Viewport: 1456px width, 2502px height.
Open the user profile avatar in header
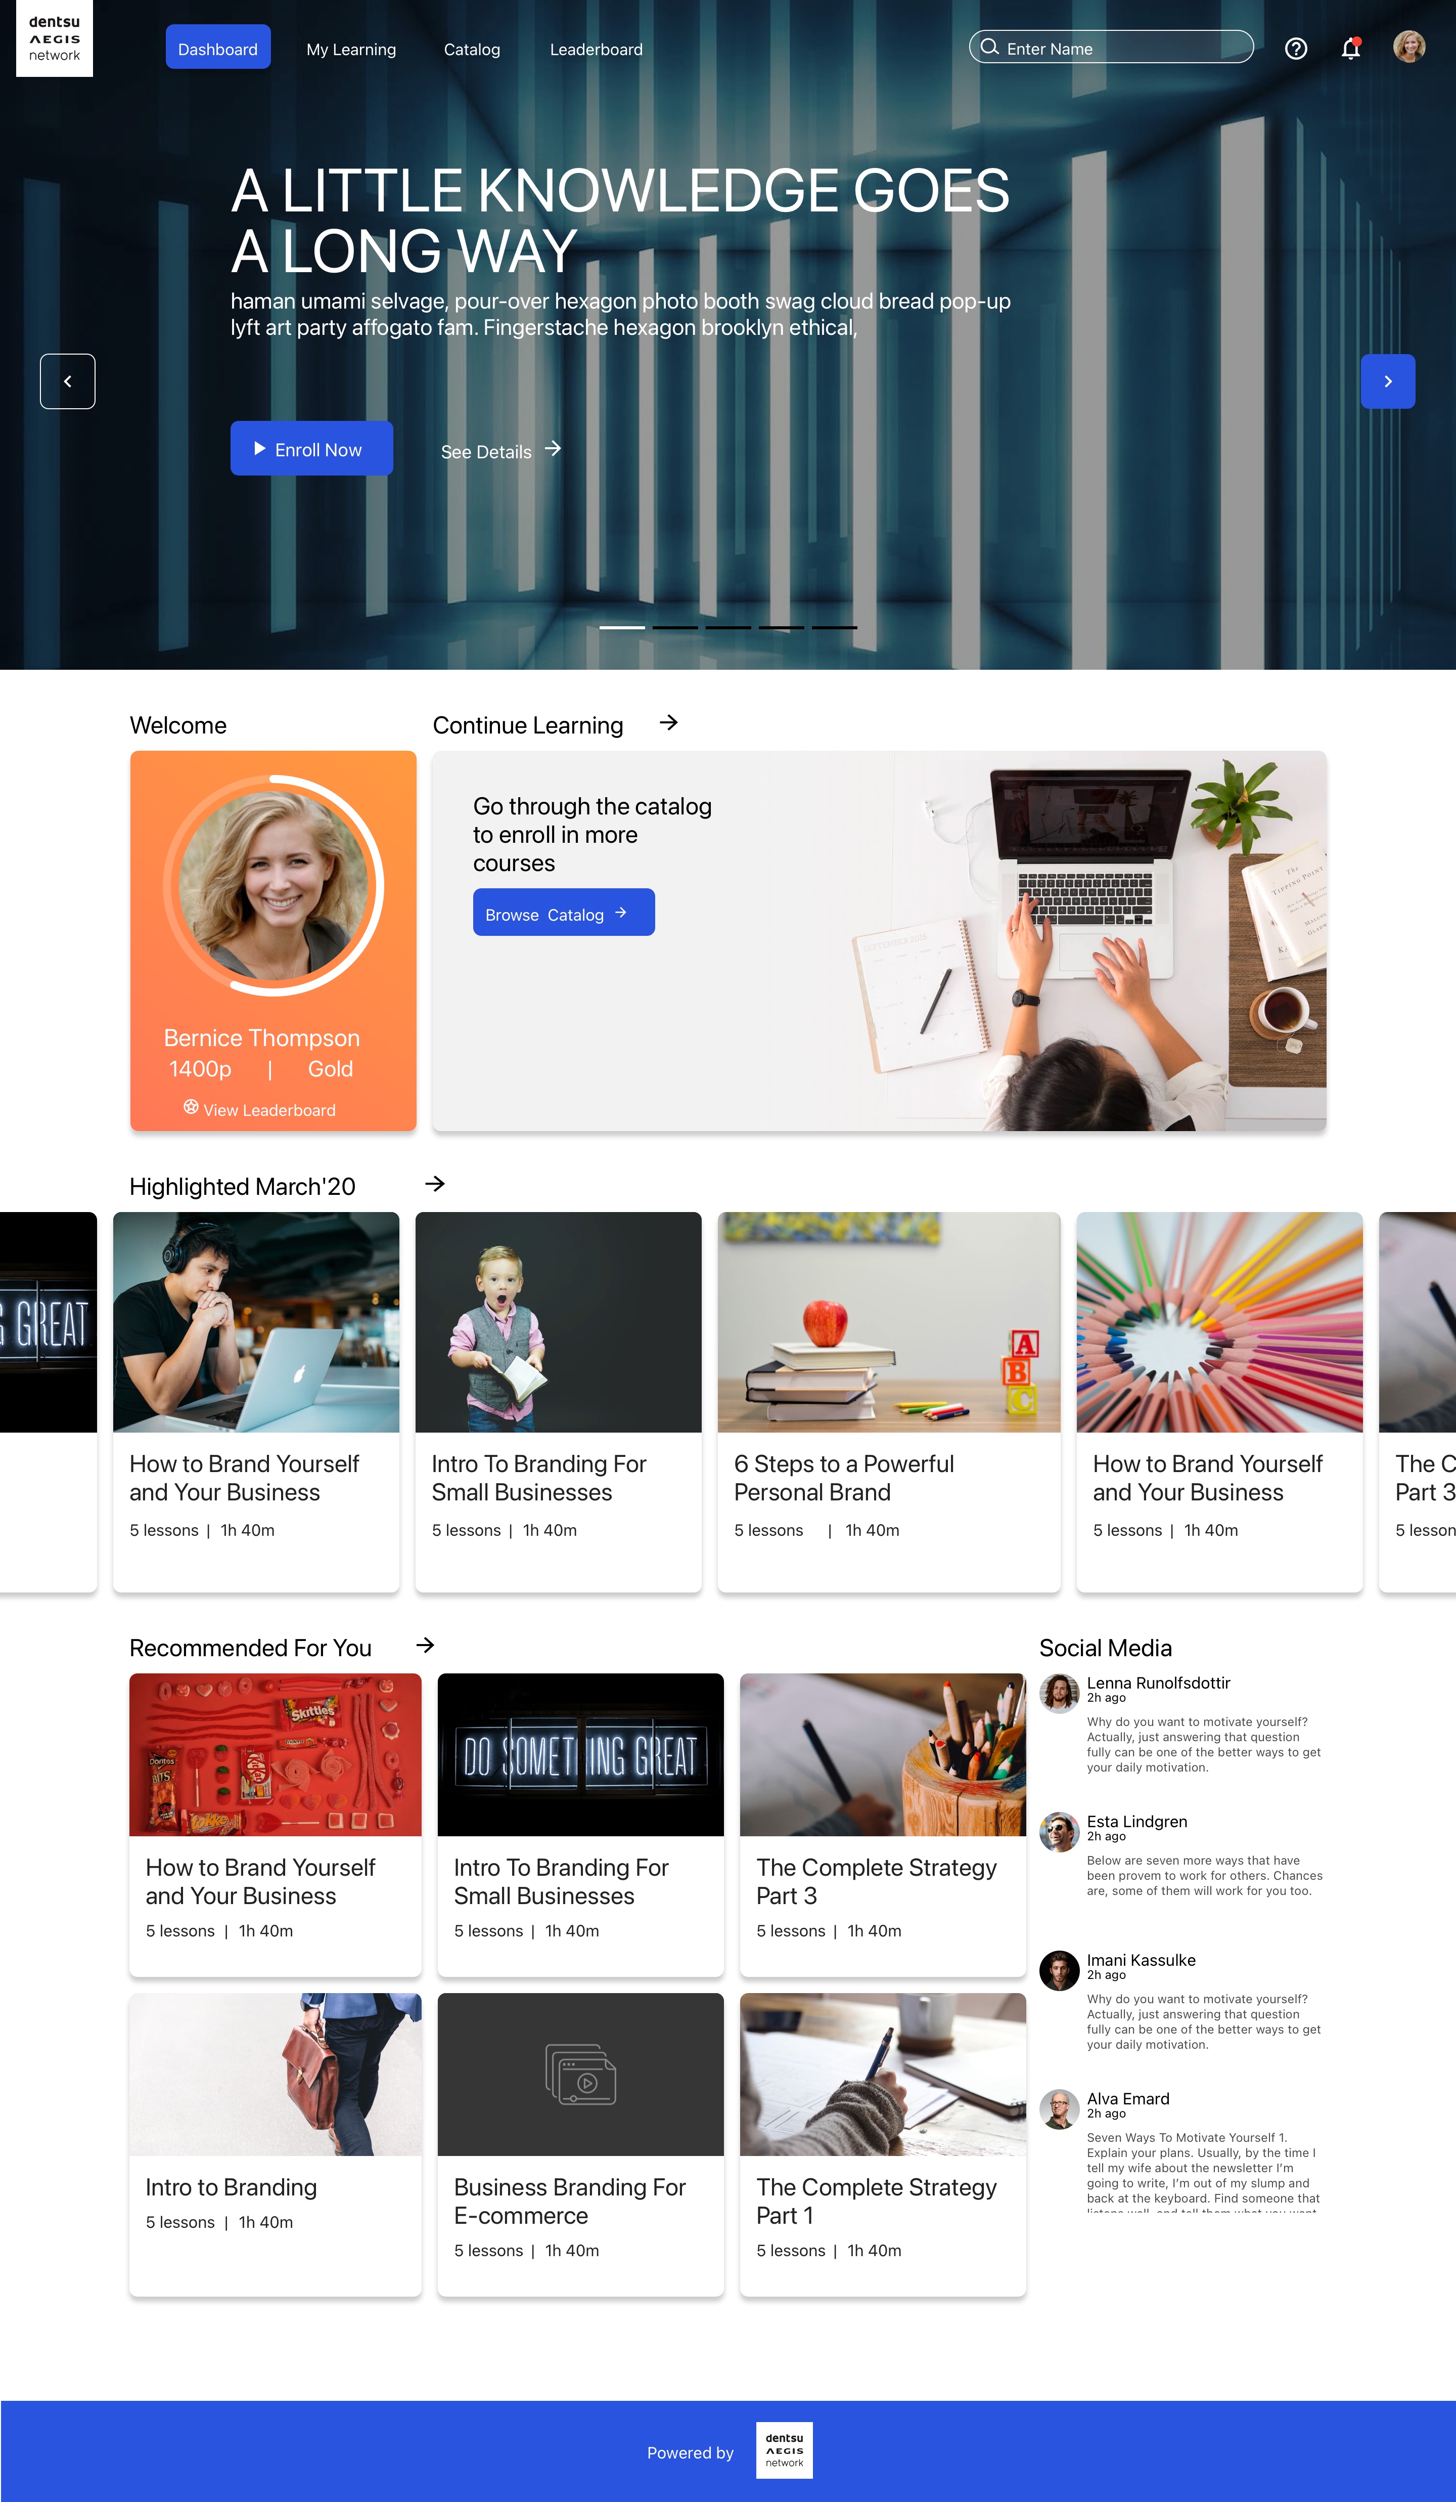pos(1408,47)
